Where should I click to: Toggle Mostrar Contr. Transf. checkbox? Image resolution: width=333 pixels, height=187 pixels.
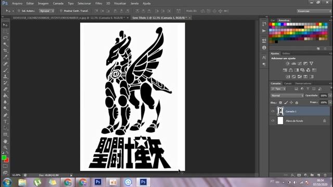click(x=61, y=11)
